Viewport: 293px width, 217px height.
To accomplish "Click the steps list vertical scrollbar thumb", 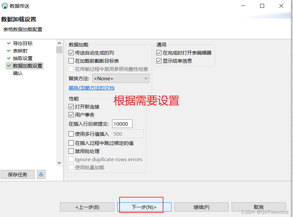I will tap(59, 50).
